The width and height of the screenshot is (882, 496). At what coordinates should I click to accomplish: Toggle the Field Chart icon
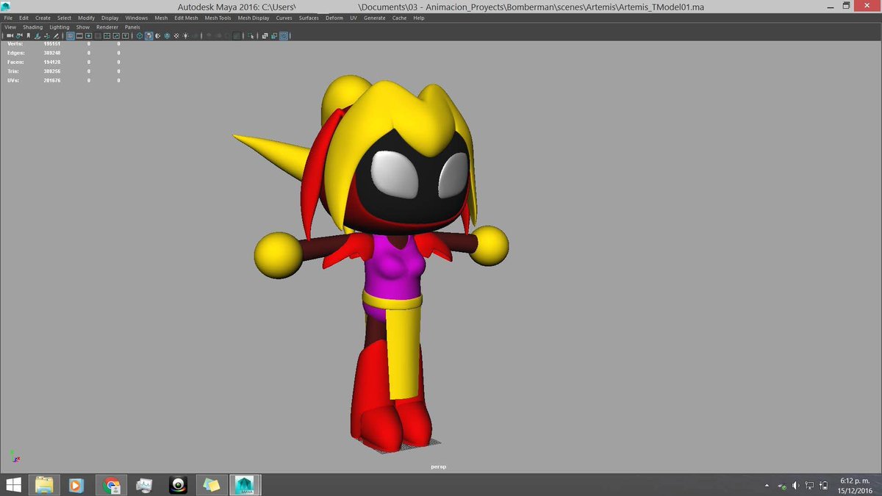click(x=106, y=35)
